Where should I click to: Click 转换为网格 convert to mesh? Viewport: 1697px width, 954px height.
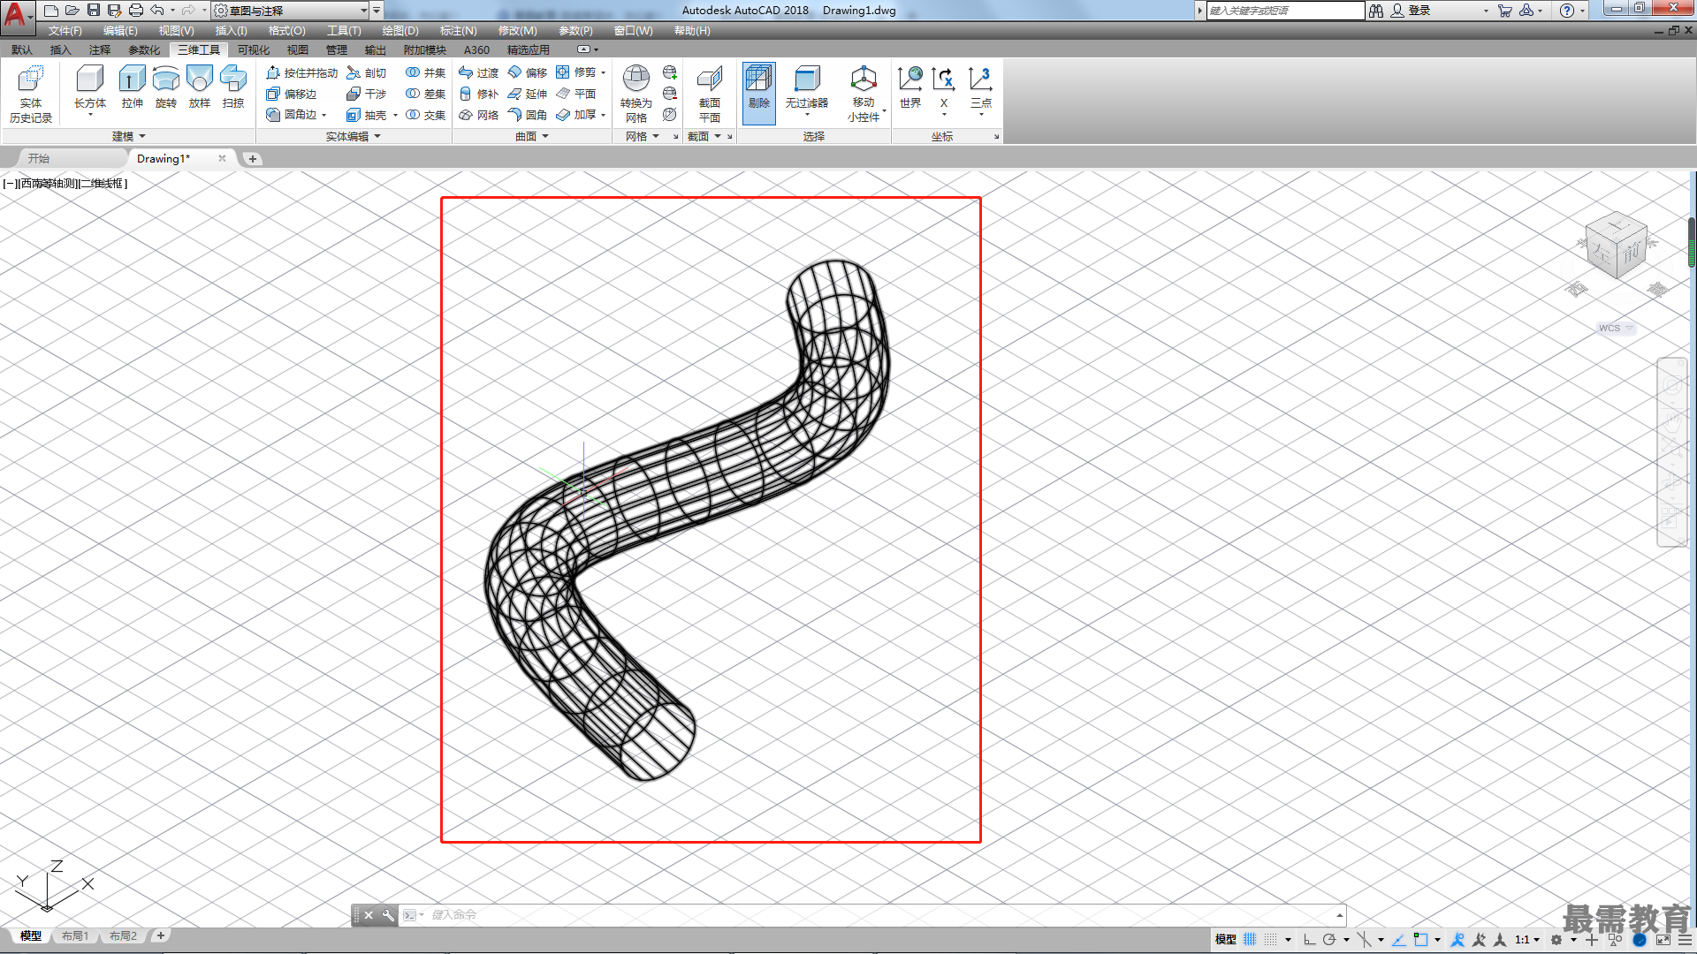pos(636,94)
